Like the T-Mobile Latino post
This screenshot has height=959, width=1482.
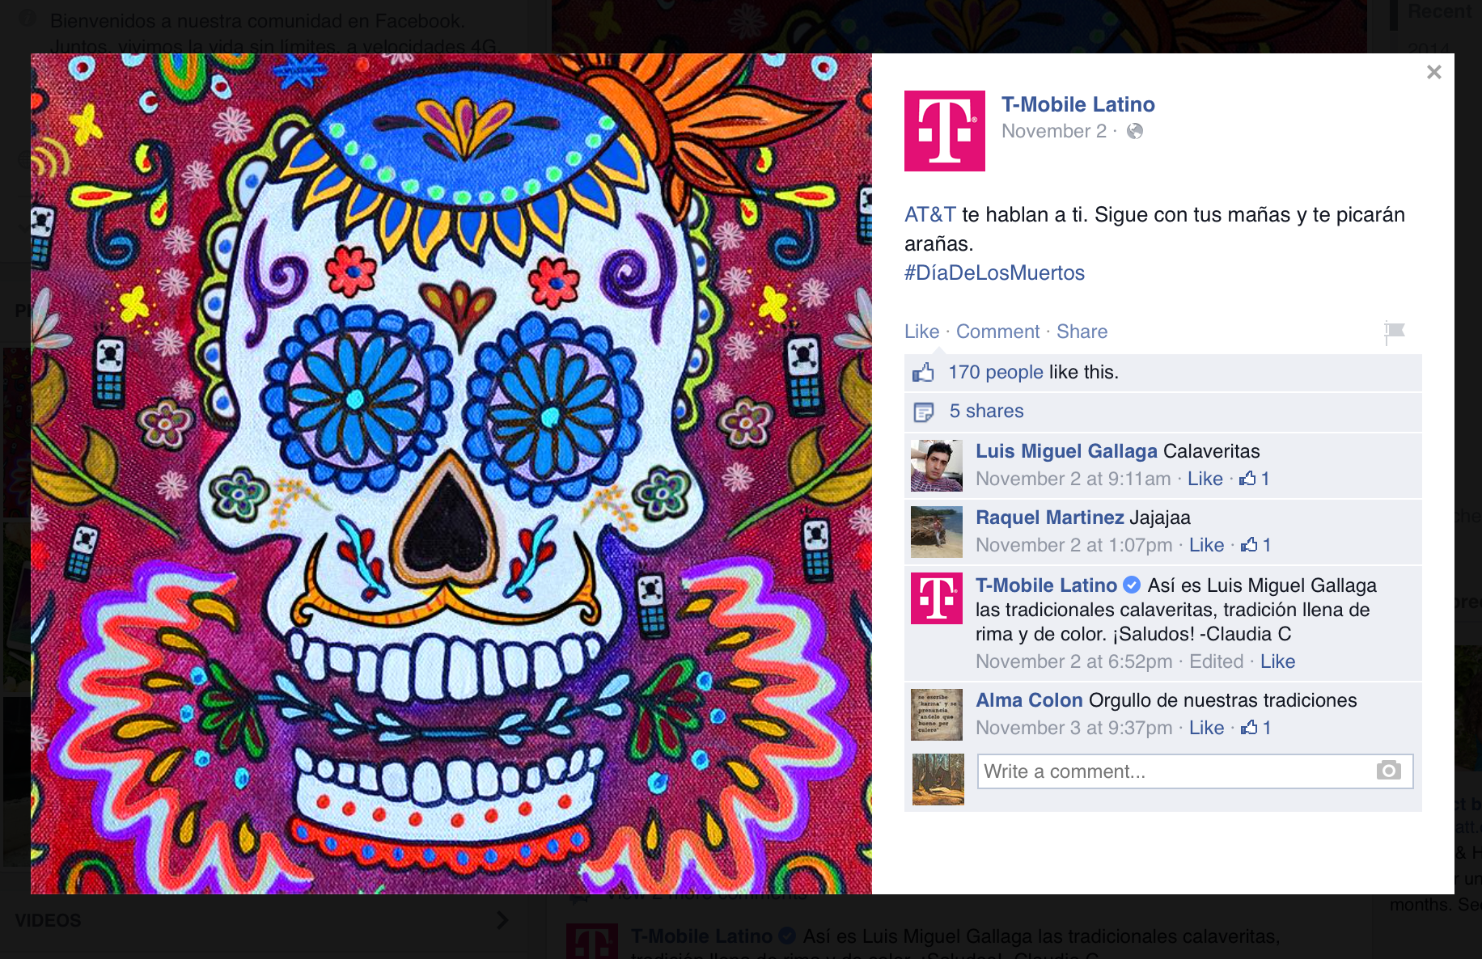(921, 332)
